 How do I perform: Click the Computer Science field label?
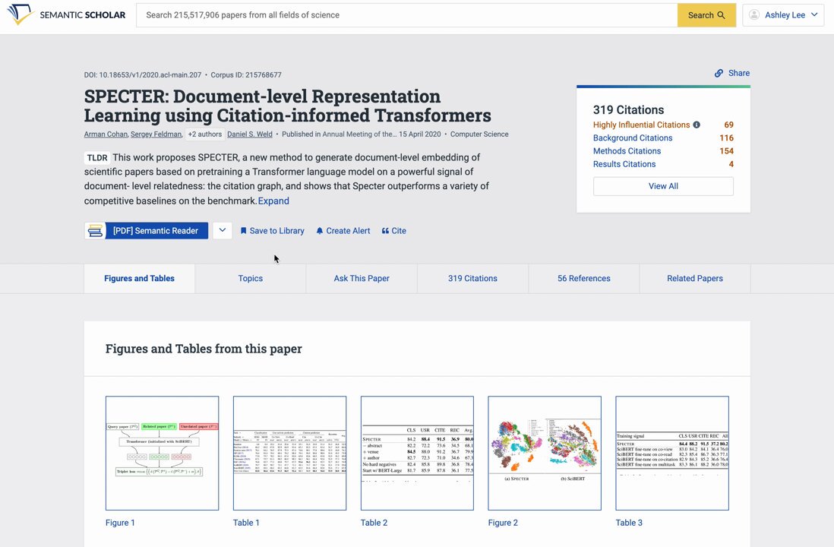pos(479,134)
